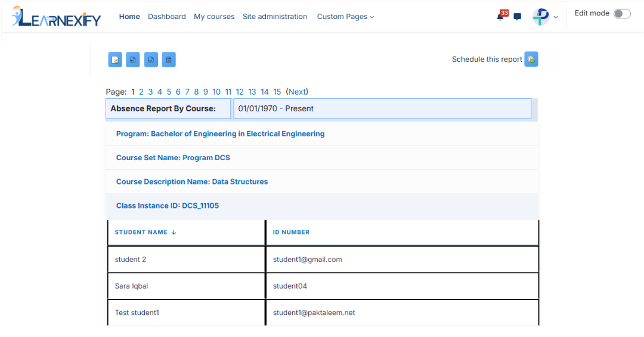
Task: Open the Dashboard nav item
Action: point(167,17)
